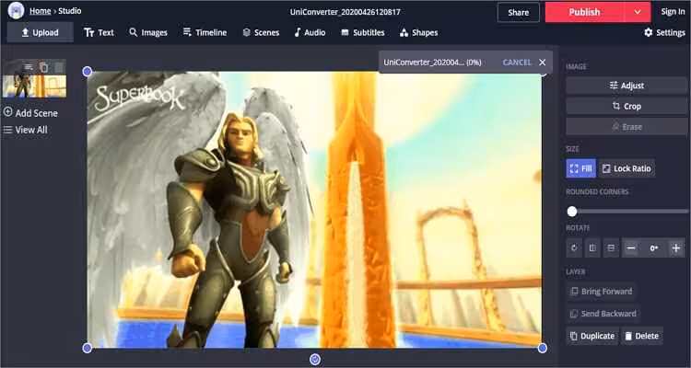691x368 pixels.
Task: Dismiss the upload progress with X
Action: coord(543,63)
